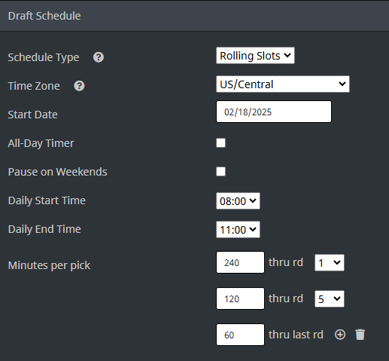Screen dimensions: 389x361
Task: Delete the last row using trash icon
Action: pyautogui.click(x=360, y=335)
